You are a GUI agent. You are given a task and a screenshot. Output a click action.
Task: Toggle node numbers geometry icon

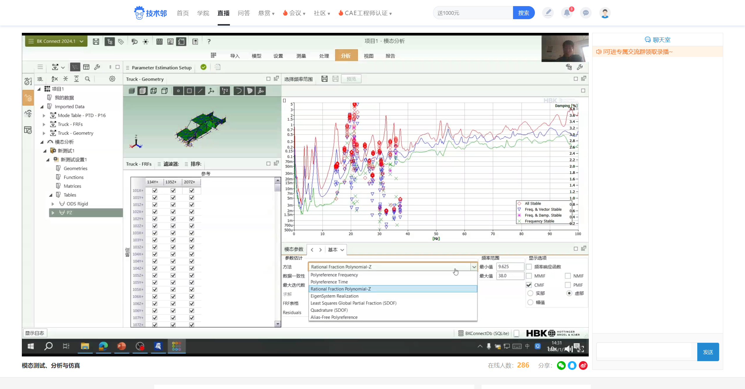coord(225,91)
